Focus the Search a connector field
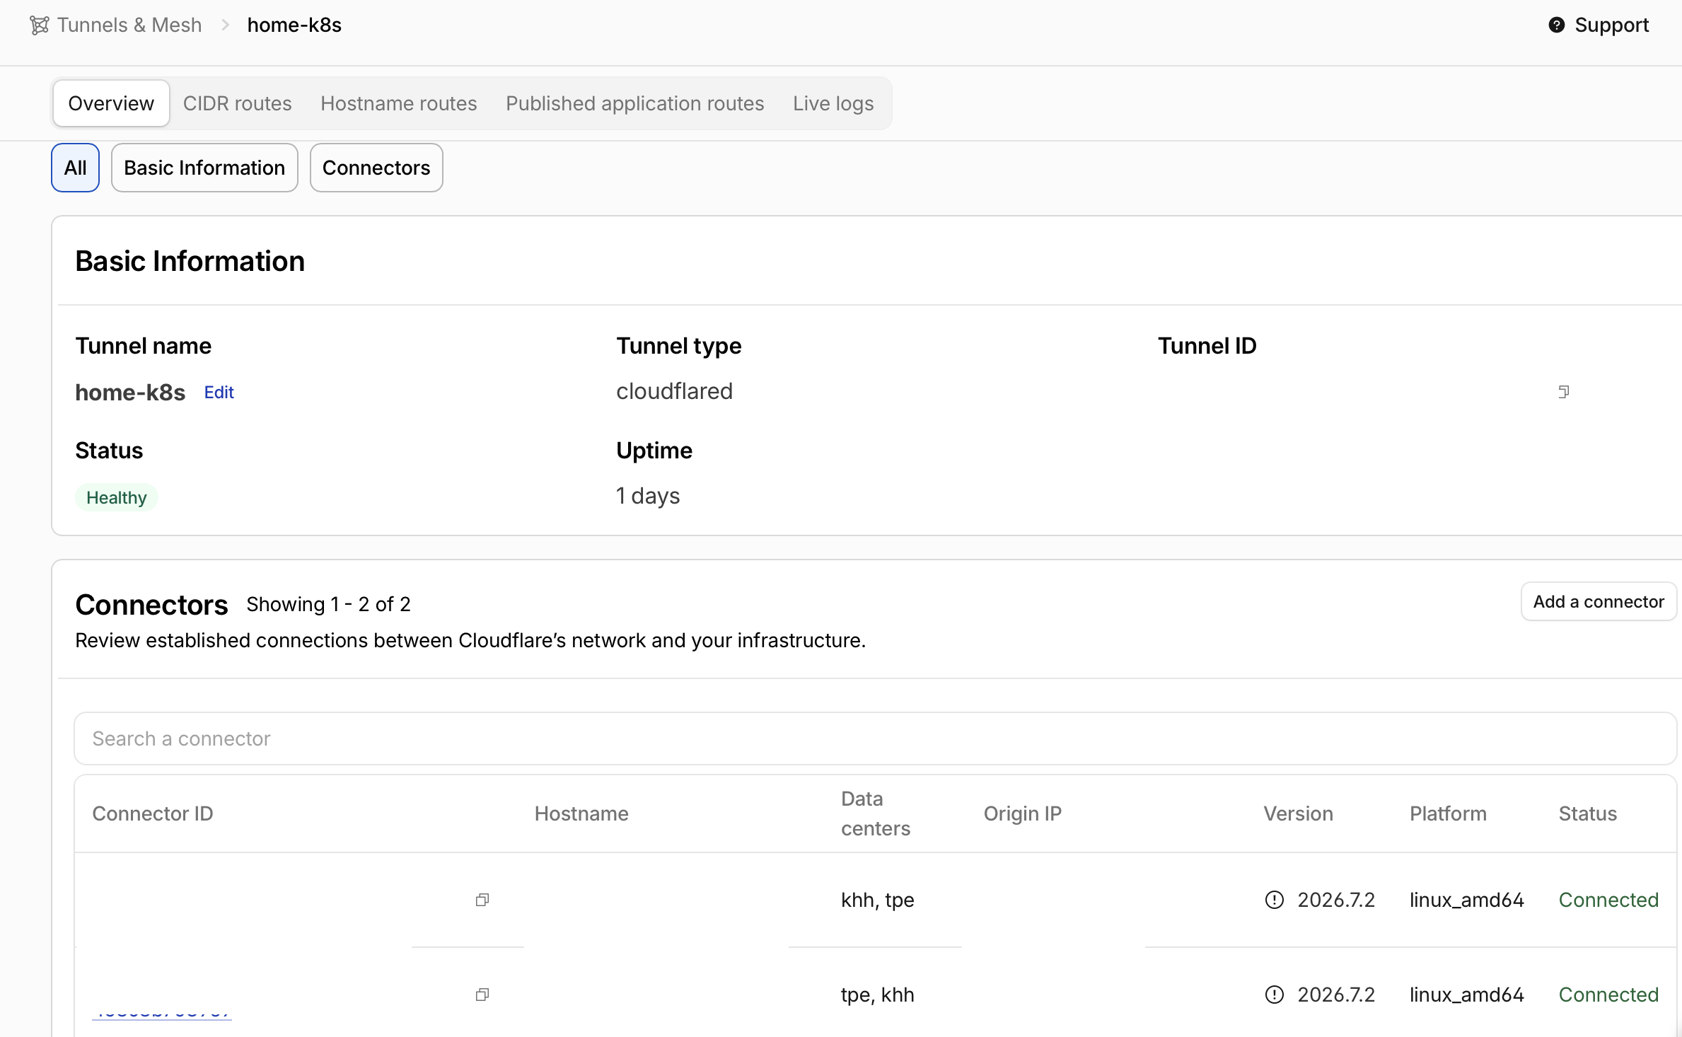 (x=875, y=738)
